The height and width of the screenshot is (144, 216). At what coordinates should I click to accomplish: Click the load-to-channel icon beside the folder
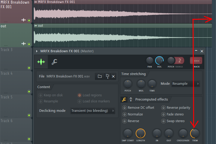[107, 76]
